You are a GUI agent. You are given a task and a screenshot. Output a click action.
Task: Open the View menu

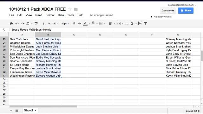(29, 15)
